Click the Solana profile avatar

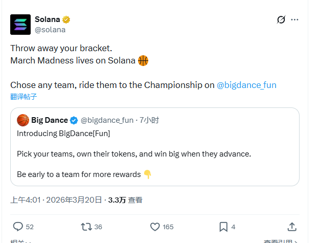click(20, 24)
